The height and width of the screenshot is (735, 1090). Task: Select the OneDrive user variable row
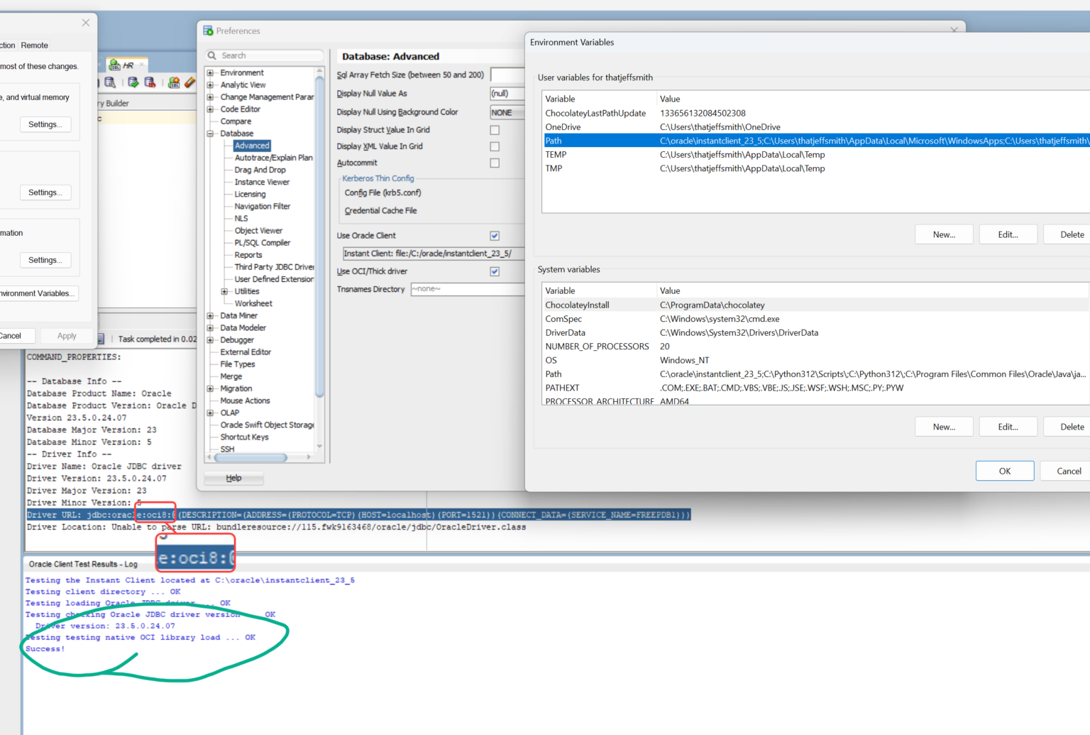[x=816, y=127]
